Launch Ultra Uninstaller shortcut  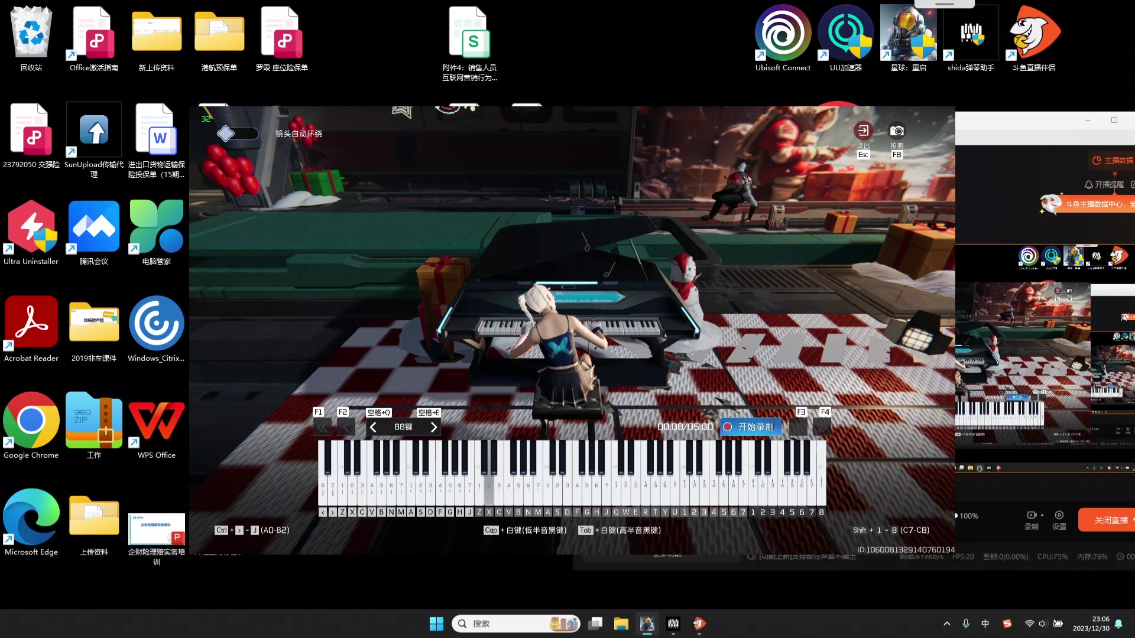(x=31, y=233)
